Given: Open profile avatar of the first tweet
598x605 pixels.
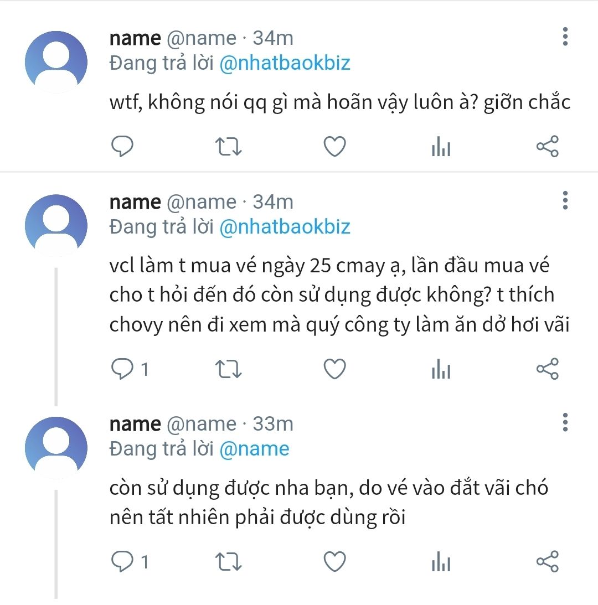Looking at the screenshot, I should (56, 61).
